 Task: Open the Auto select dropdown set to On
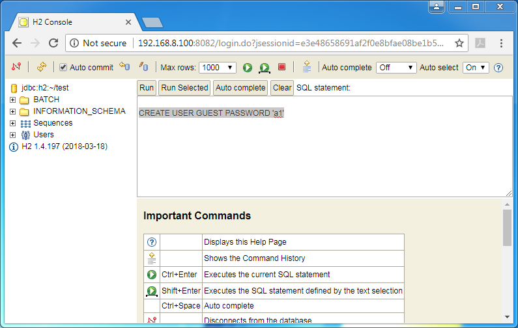click(476, 68)
